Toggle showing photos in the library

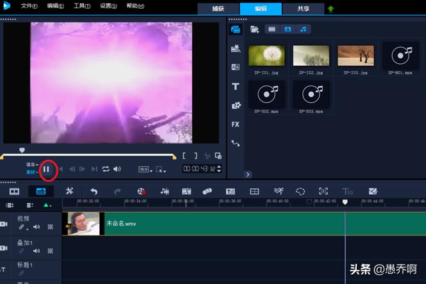(288, 29)
